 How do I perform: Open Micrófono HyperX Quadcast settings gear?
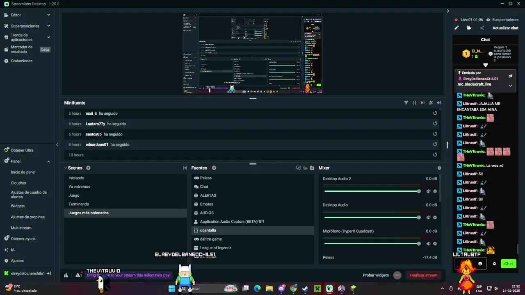(x=435, y=244)
